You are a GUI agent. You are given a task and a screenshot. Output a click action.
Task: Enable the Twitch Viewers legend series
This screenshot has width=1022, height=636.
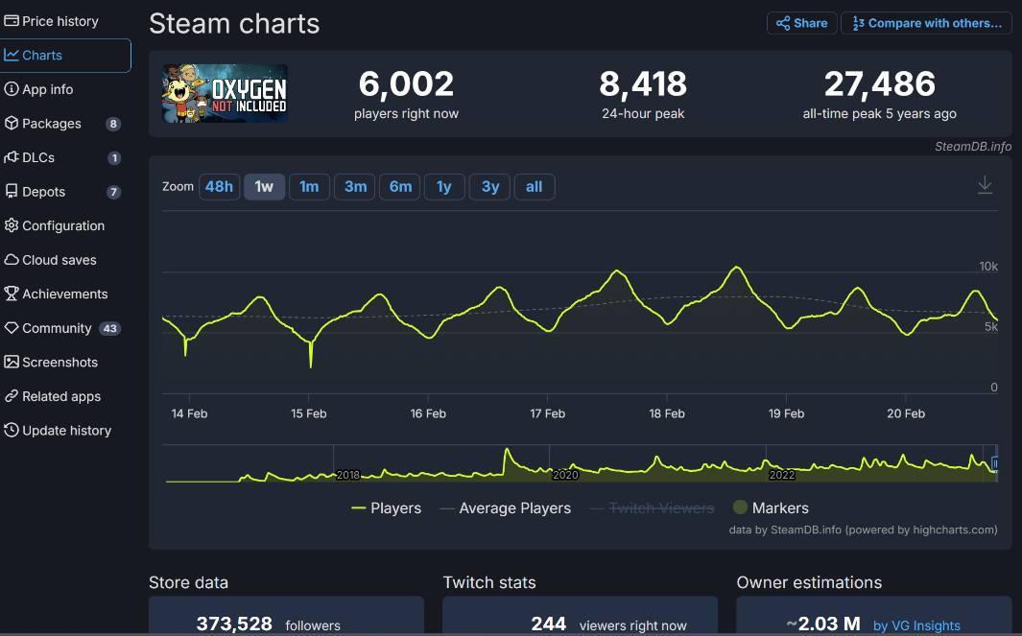(652, 508)
